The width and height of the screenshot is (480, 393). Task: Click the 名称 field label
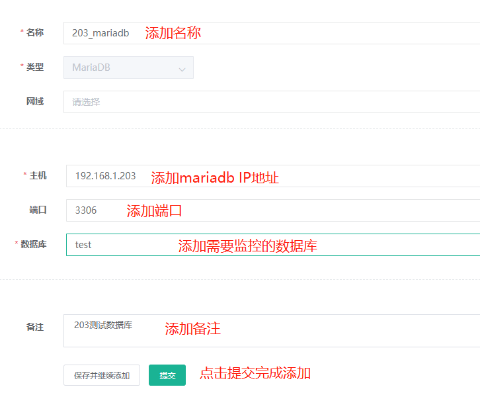[x=35, y=32]
